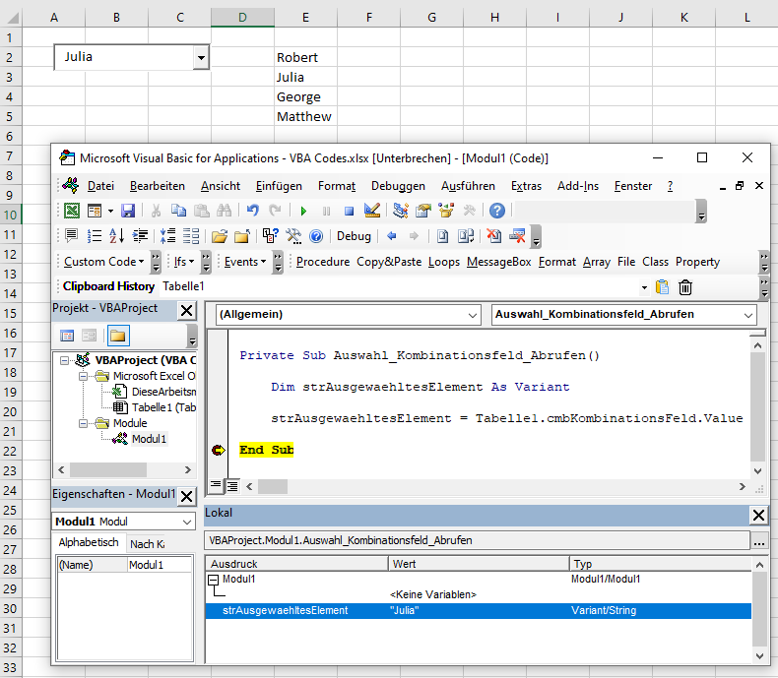Collapse the Module folder in project tree
The image size is (778, 678).
84,423
